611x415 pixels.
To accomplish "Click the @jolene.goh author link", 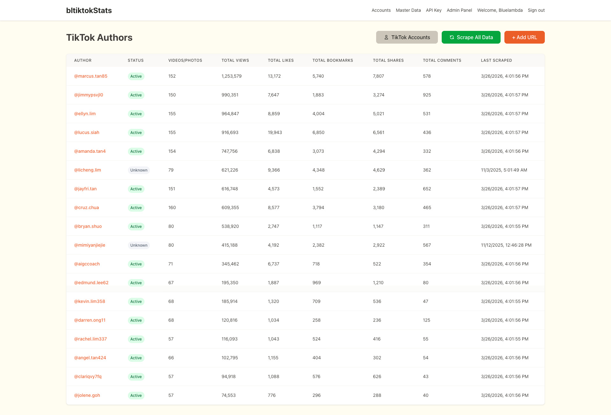I will (87, 395).
